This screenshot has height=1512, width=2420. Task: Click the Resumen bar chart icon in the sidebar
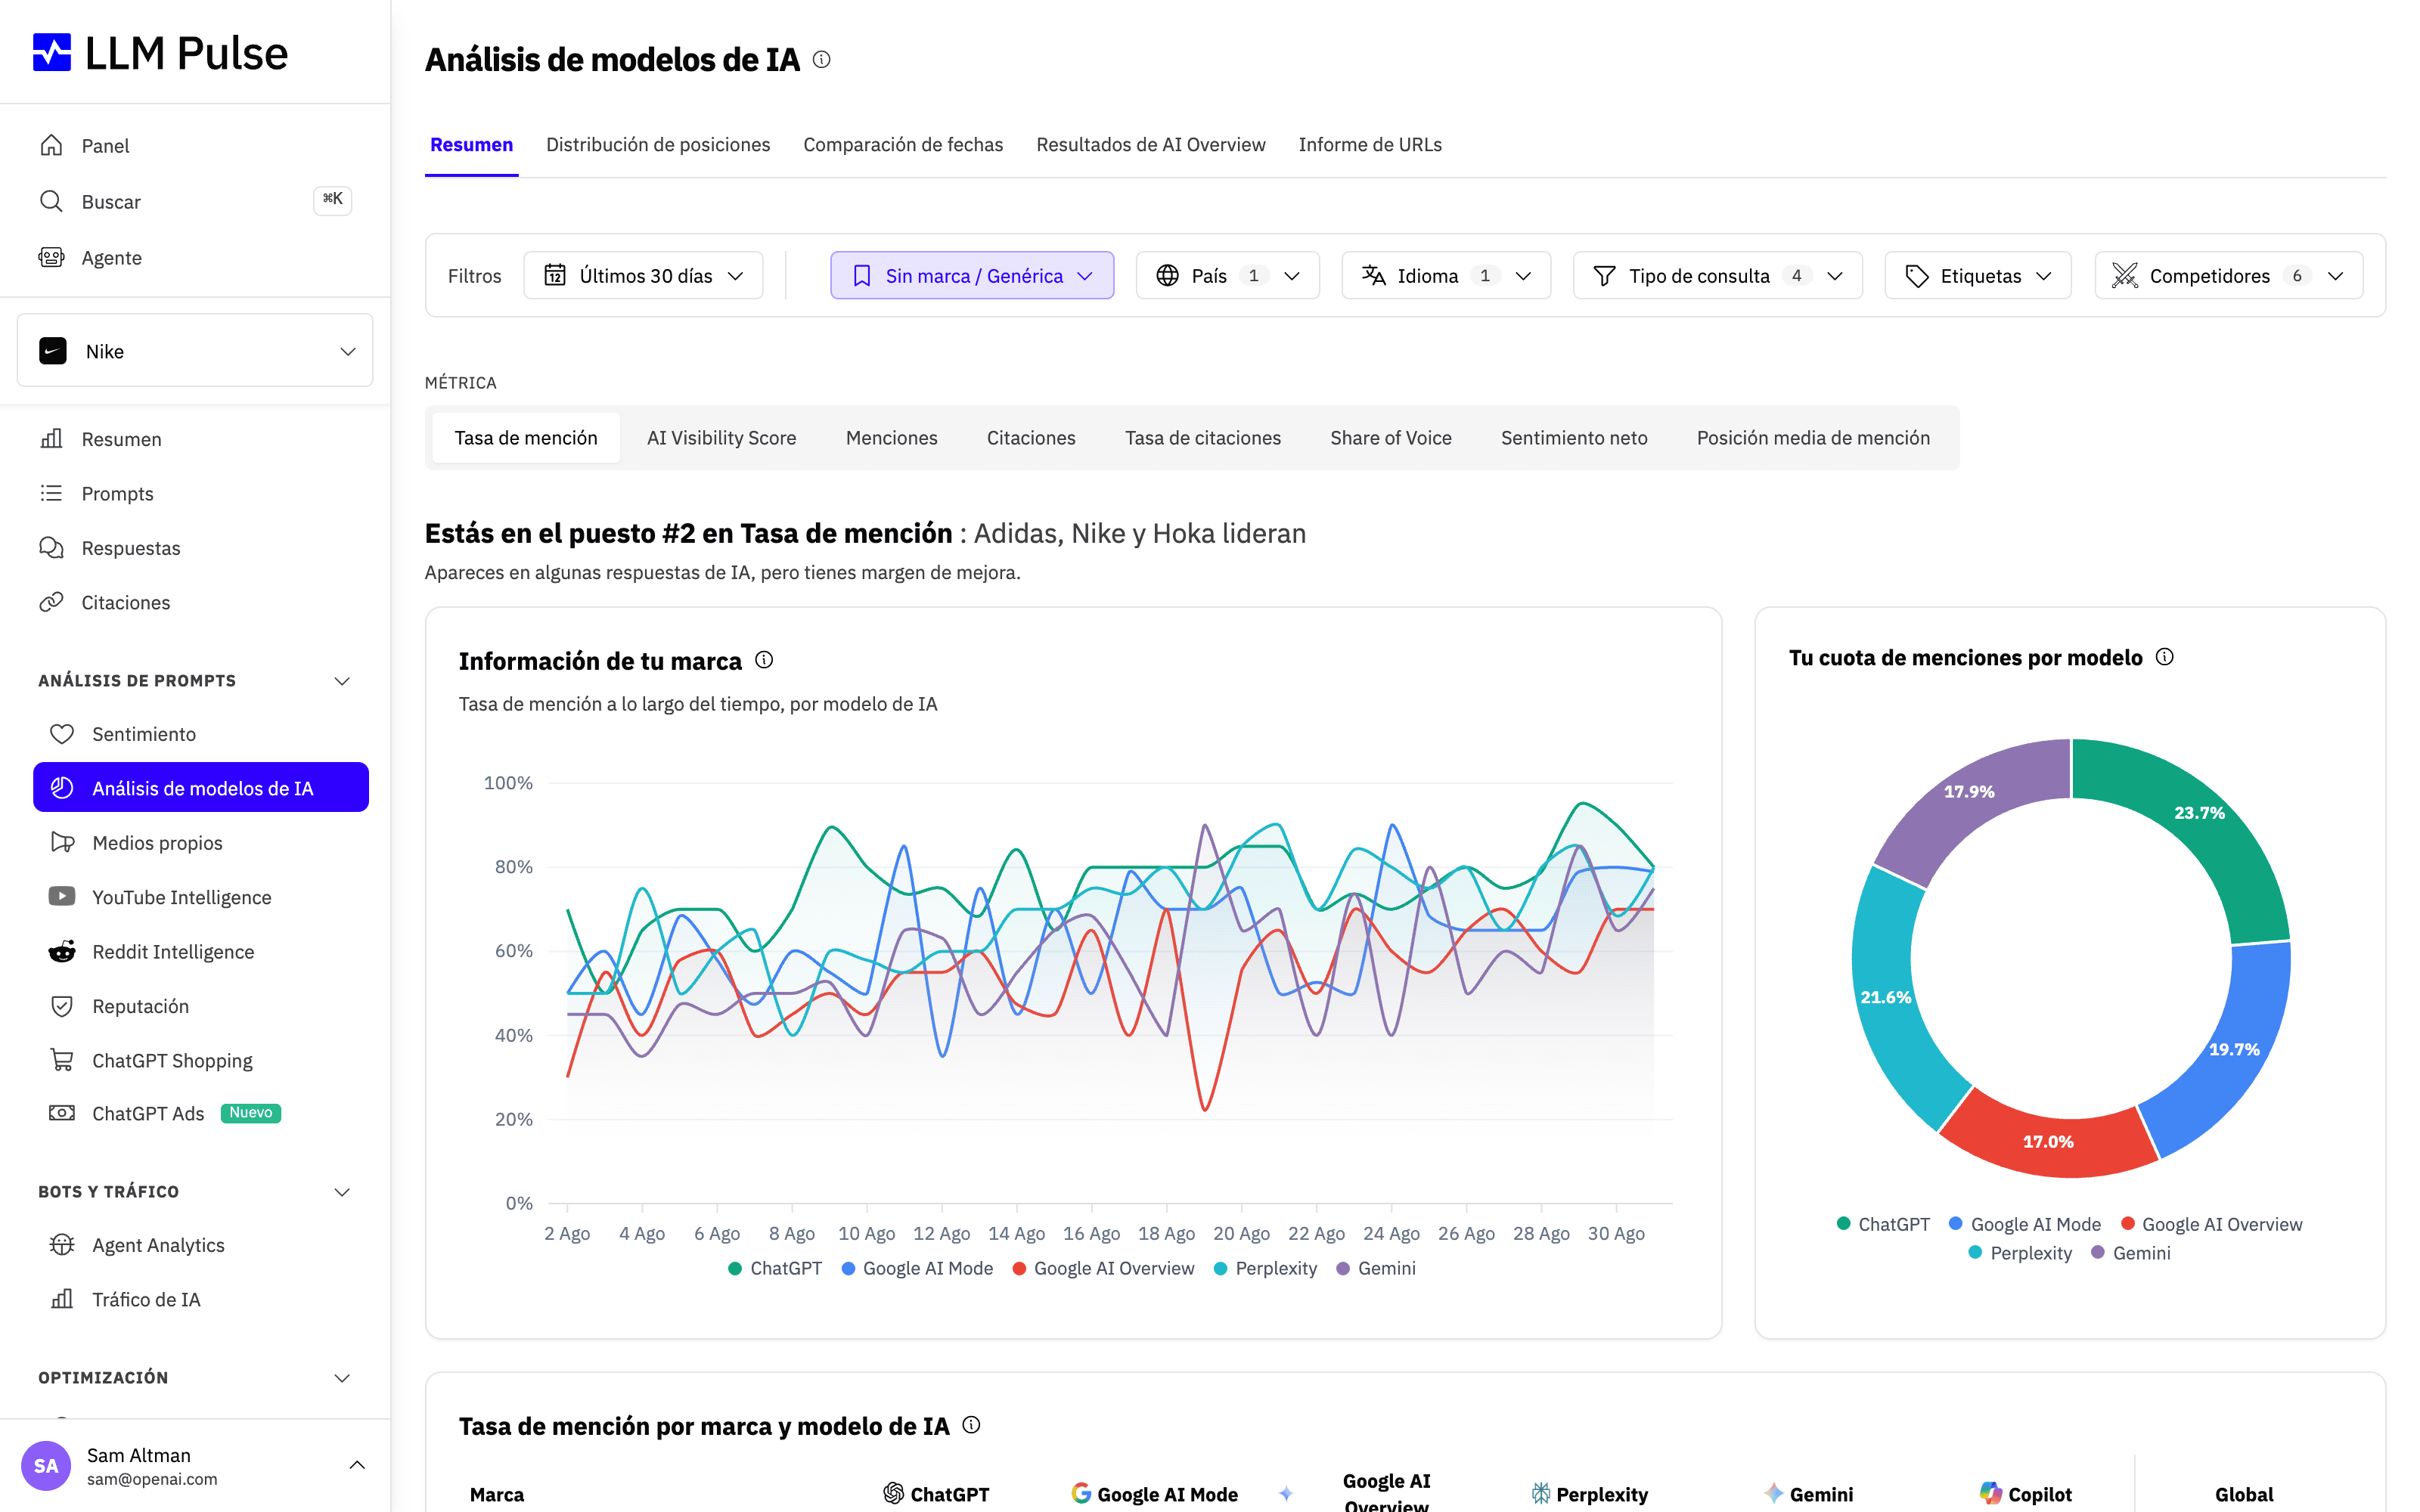click(x=51, y=439)
